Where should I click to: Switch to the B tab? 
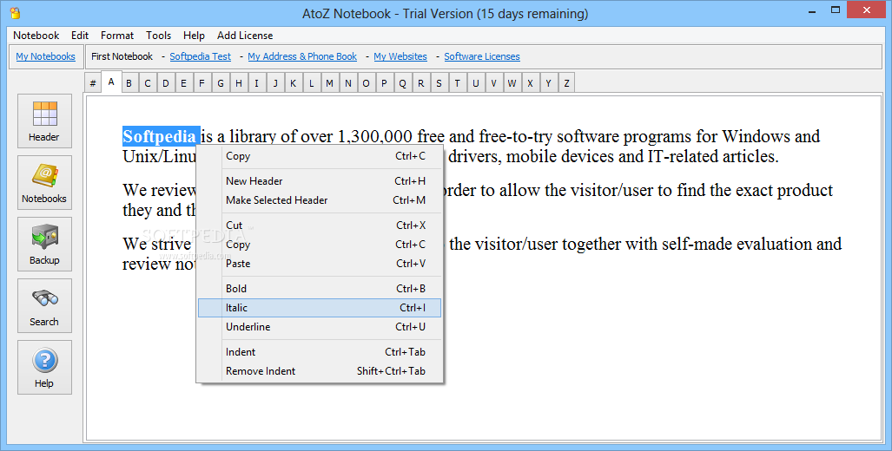point(129,83)
